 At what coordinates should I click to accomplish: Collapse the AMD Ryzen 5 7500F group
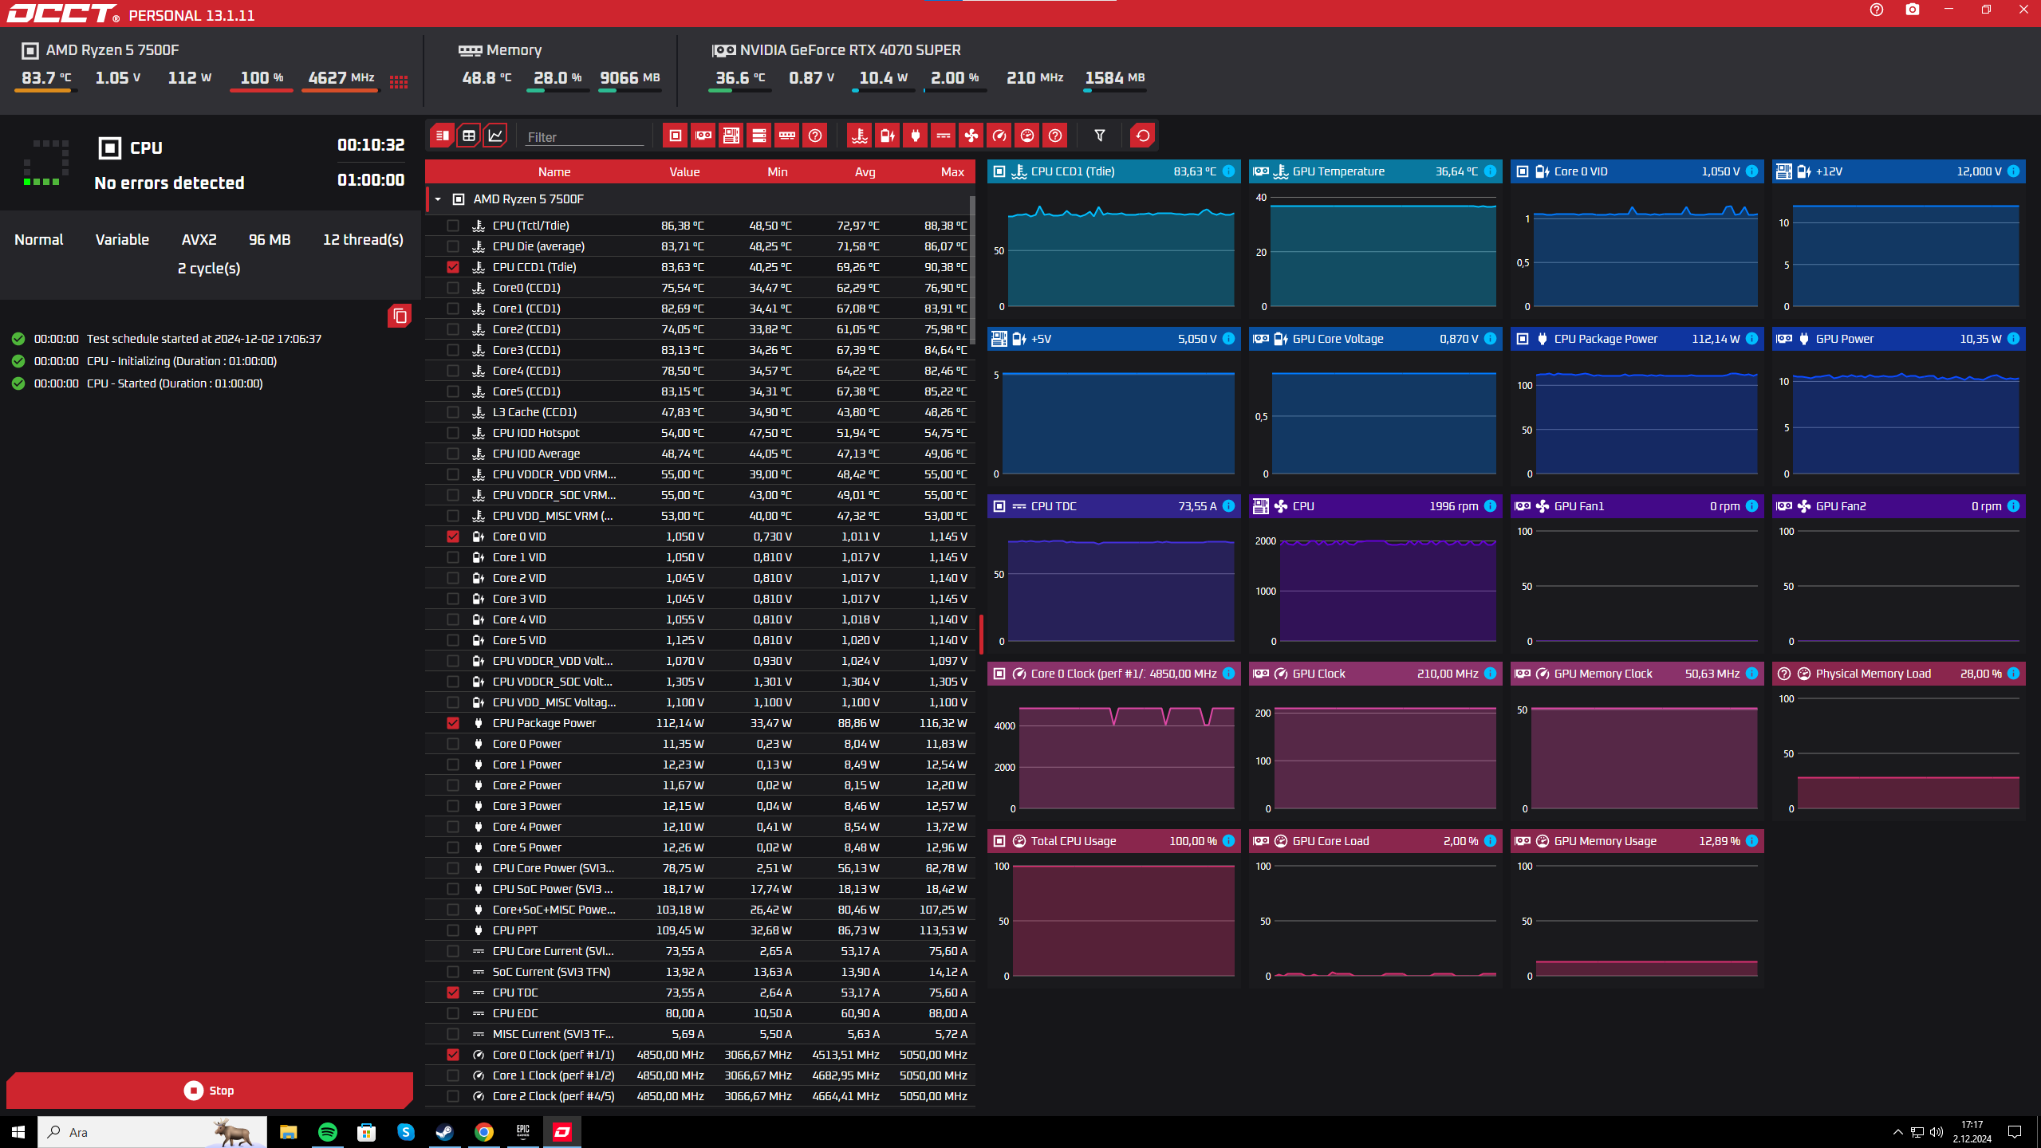coord(438,199)
